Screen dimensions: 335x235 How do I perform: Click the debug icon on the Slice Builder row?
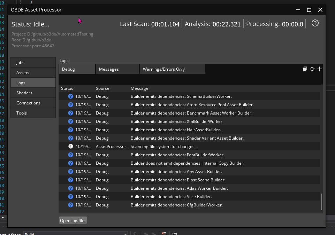(70, 196)
